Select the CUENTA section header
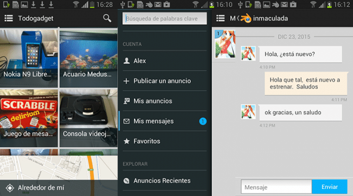This screenshot has width=353, height=196. click(x=132, y=44)
